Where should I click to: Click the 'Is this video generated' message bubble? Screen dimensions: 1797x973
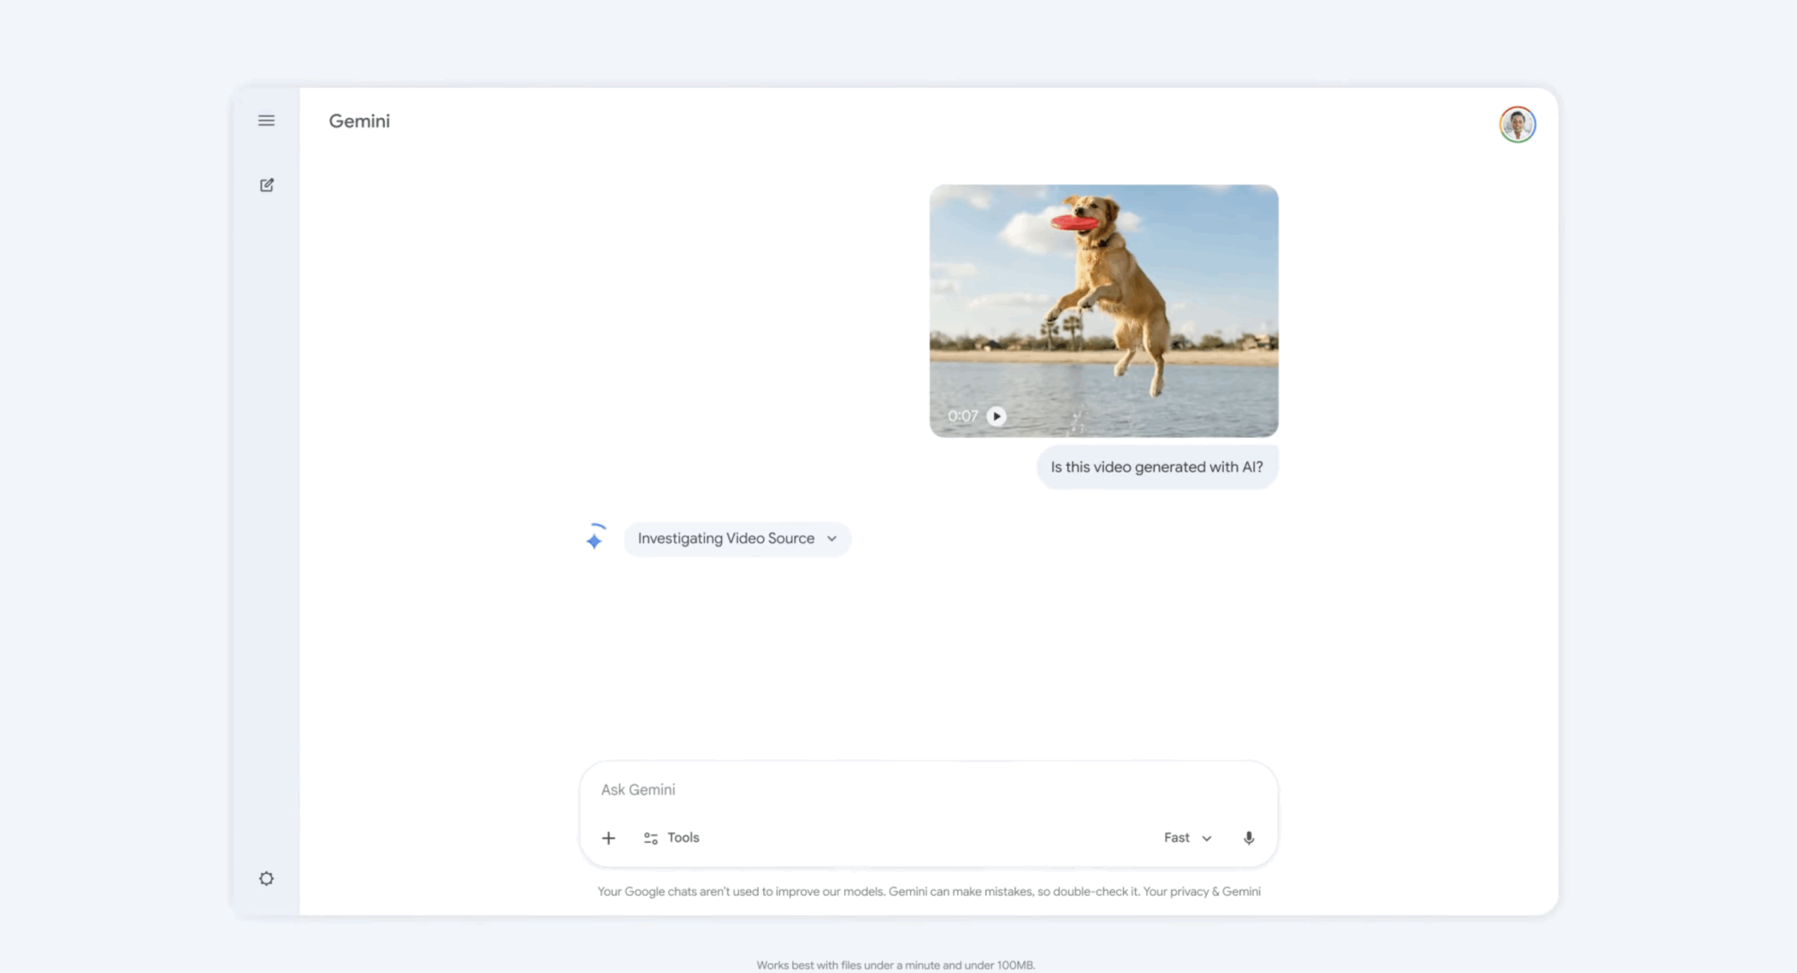coord(1156,467)
